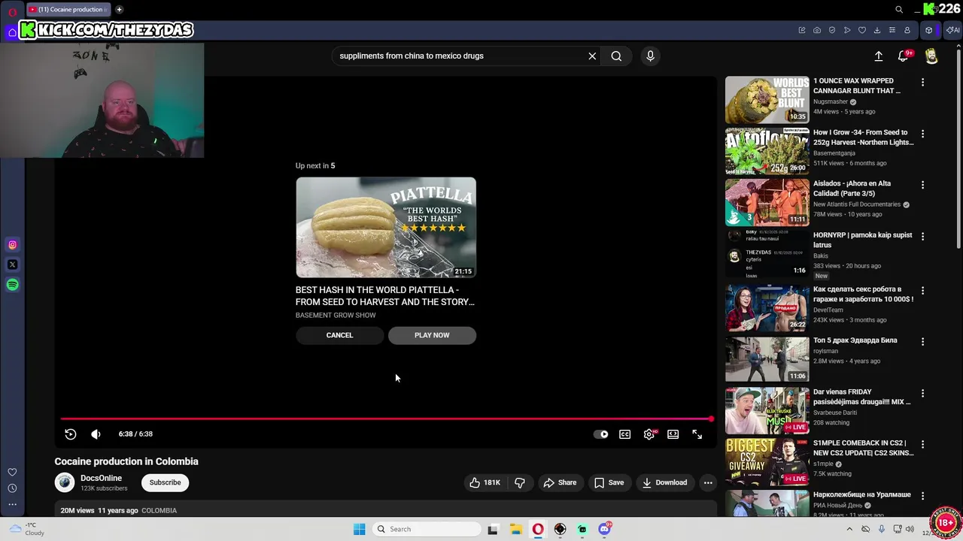Image resolution: width=963 pixels, height=541 pixels.
Task: Open options for DevelTeam robot video
Action: click(x=922, y=291)
